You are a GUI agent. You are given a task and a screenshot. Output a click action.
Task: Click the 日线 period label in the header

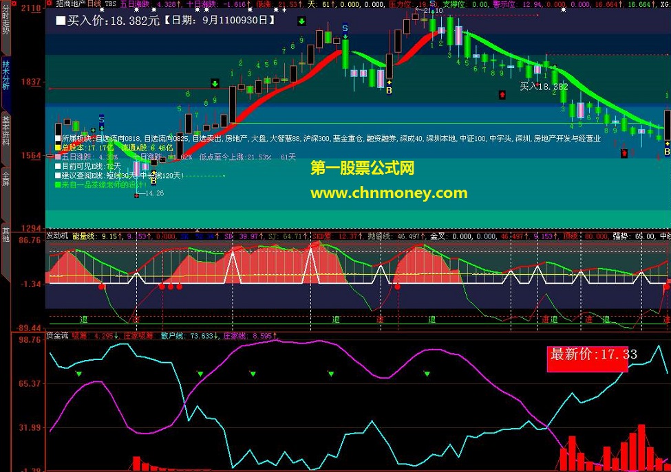tap(94, 4)
